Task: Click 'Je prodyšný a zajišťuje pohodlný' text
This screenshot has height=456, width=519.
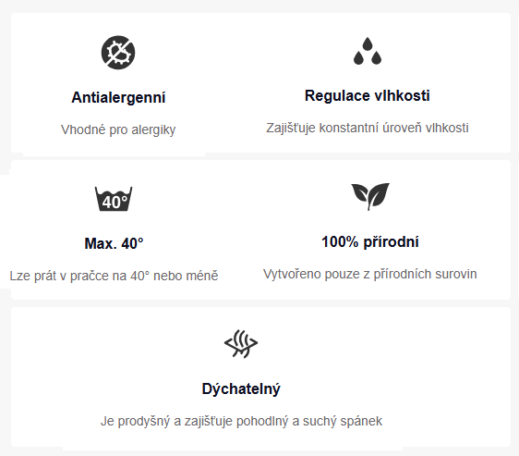Action: [195, 421]
